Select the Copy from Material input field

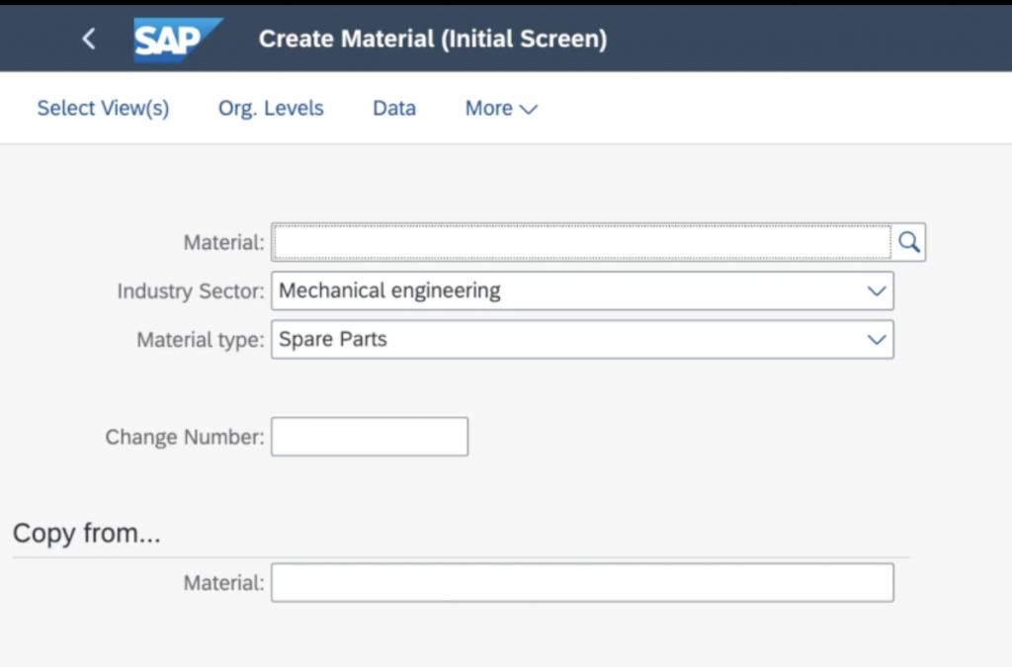coord(581,583)
